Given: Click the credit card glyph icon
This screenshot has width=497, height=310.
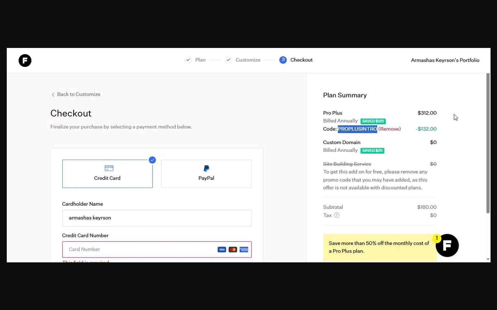Looking at the screenshot, I should point(109,168).
